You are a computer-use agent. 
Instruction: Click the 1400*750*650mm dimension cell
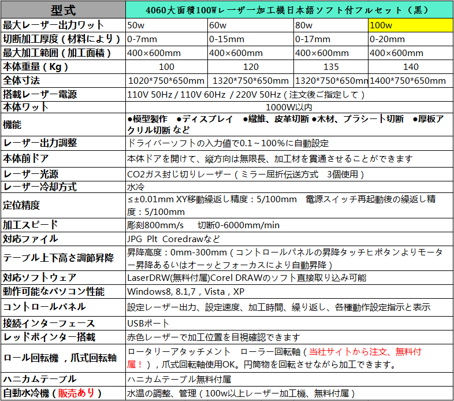point(411,80)
